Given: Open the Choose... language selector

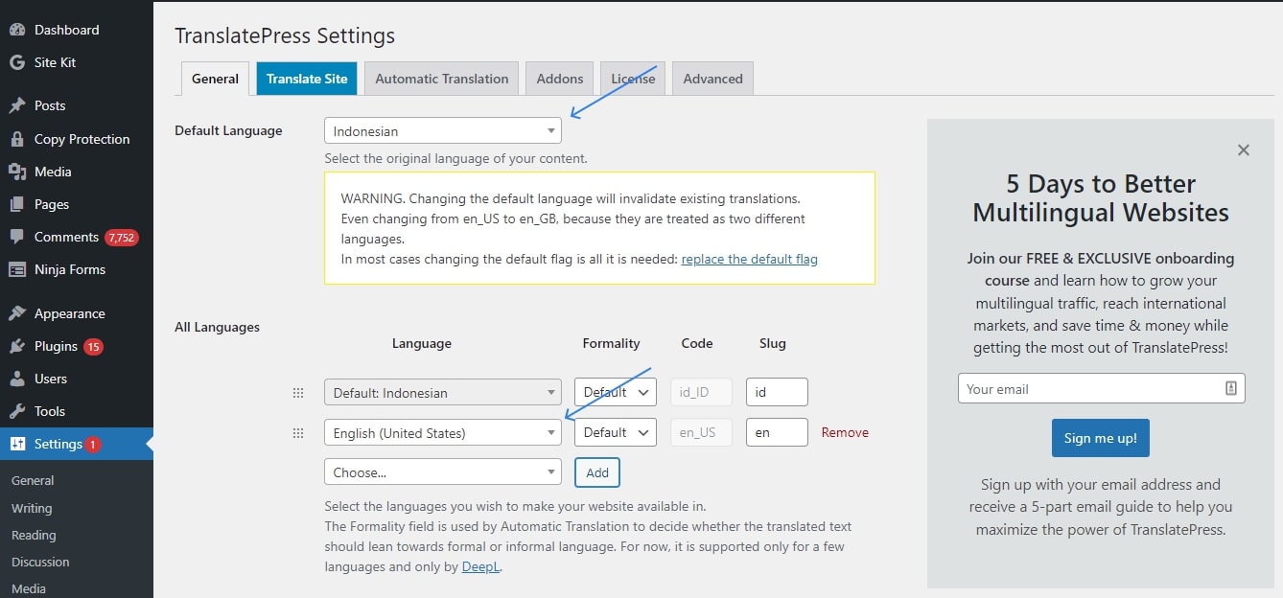Looking at the screenshot, I should [442, 472].
